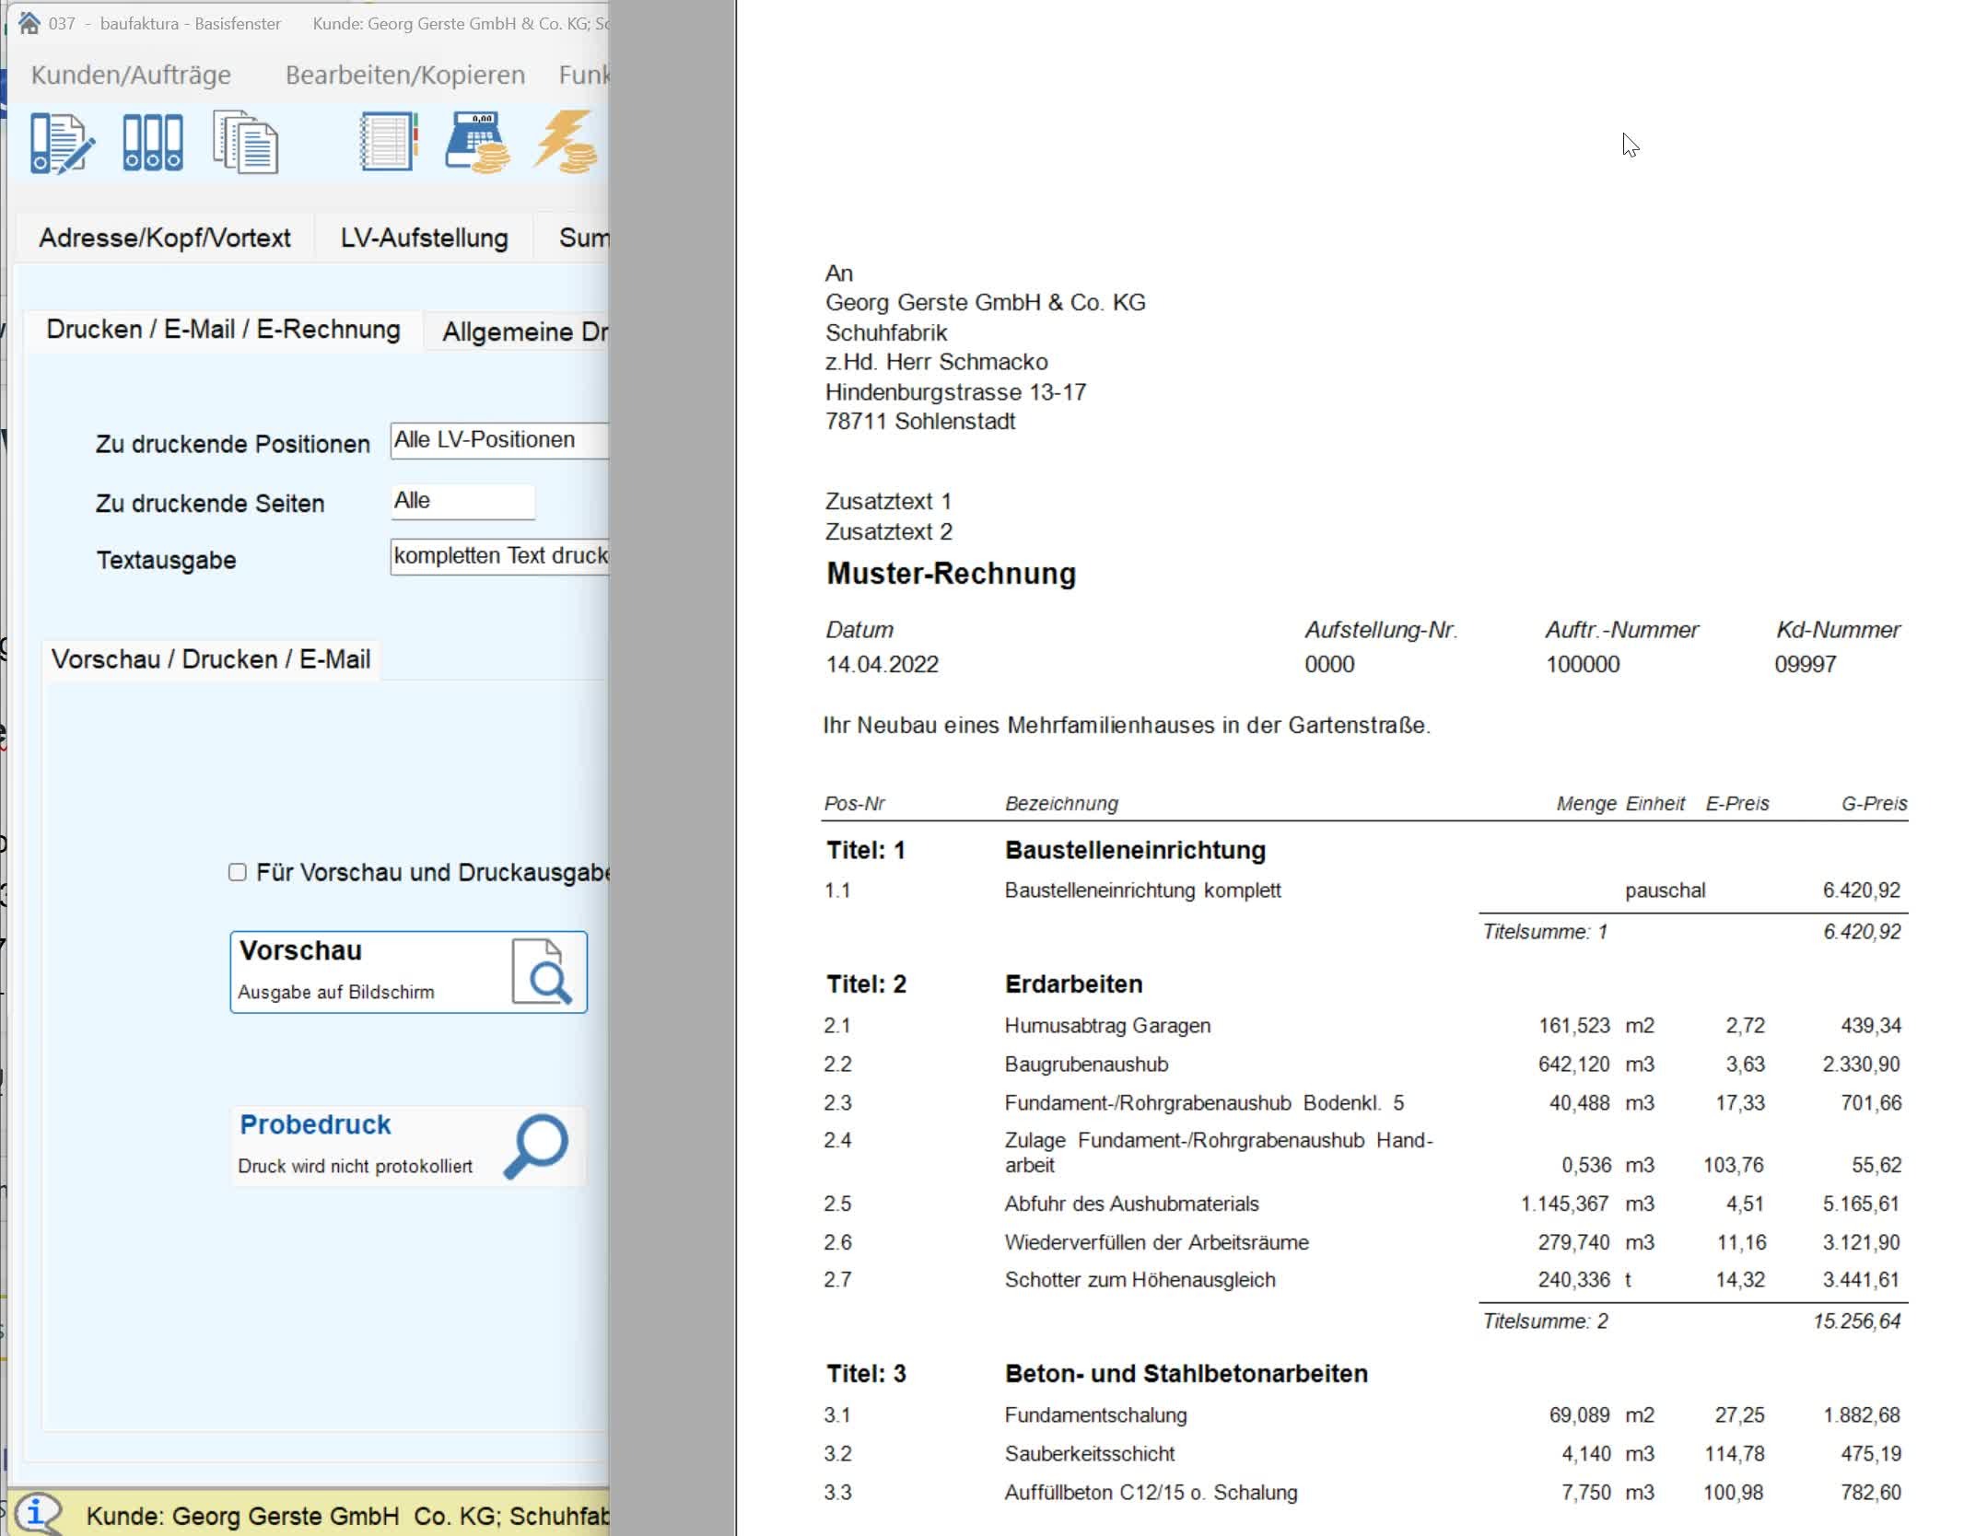Click lightning bolt with coins icon
The image size is (1964, 1536).
566,143
